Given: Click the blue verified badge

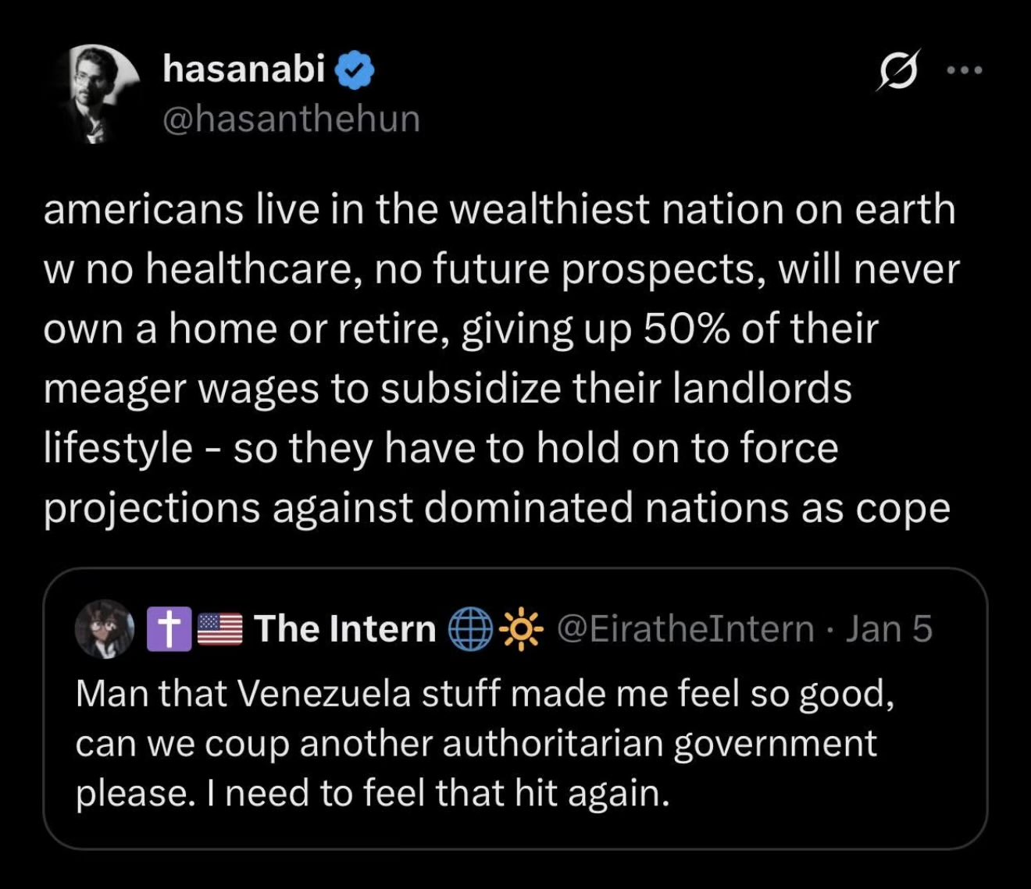Looking at the screenshot, I should (x=355, y=71).
